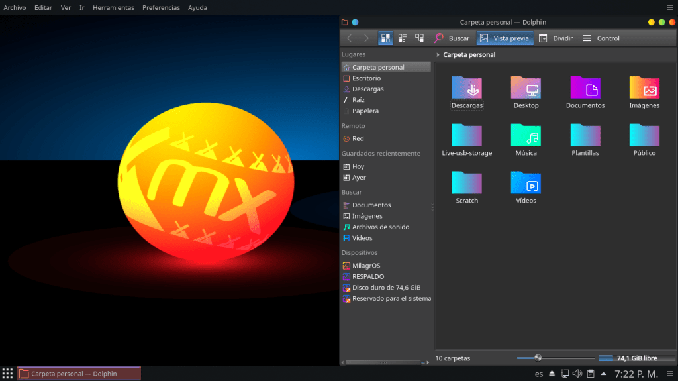Switch to icons view mode

pos(385,38)
